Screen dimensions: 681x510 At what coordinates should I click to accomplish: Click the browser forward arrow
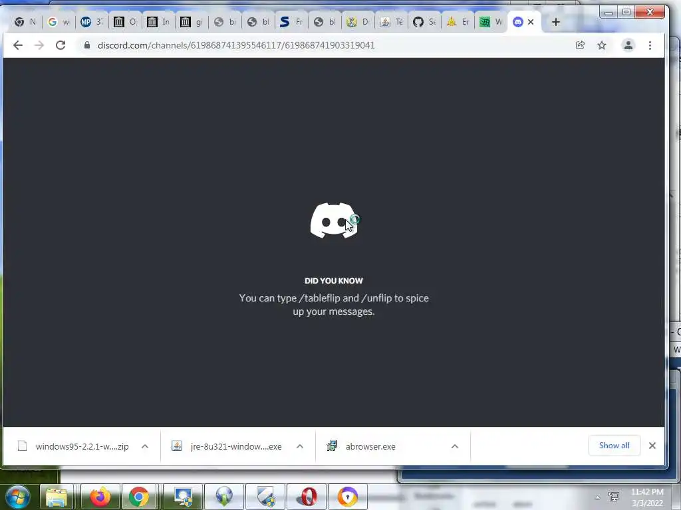click(39, 45)
